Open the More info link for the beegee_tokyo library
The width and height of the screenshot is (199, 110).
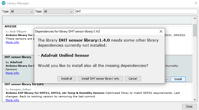point(12,100)
